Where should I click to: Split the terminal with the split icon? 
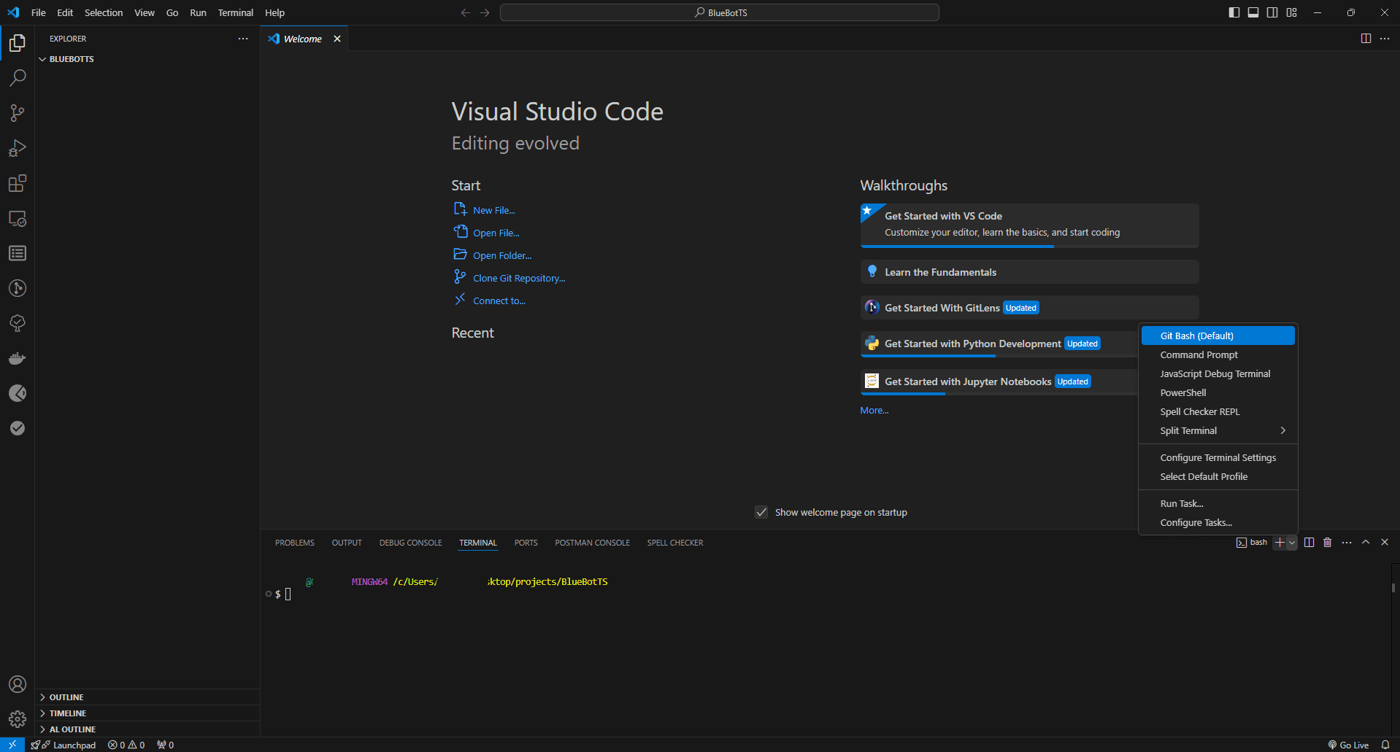[1309, 543]
